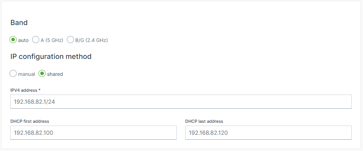
Task: Enable the shared IP configuration radio
Action: coord(42,74)
